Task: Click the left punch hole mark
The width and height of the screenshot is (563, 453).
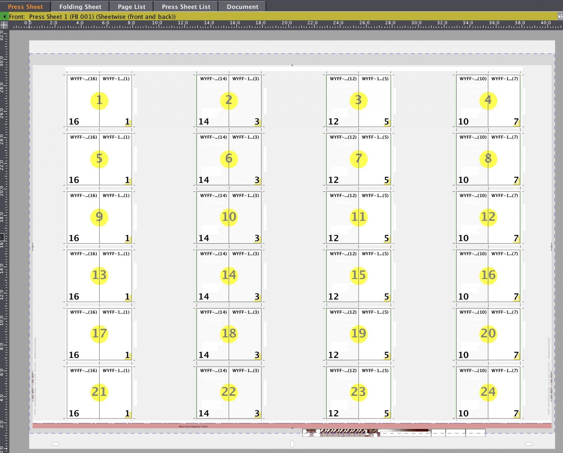Action: [56, 444]
